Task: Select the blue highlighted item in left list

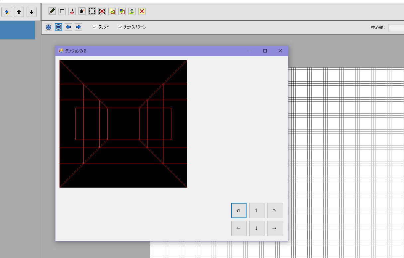Action: tap(18, 30)
